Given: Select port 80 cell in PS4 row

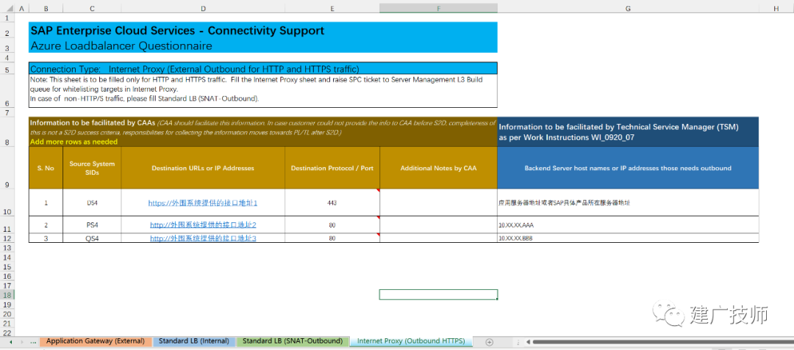Looking at the screenshot, I should [x=332, y=225].
